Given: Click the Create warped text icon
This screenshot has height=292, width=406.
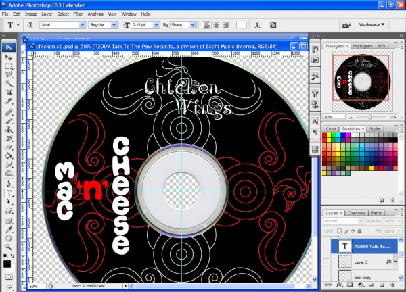Looking at the screenshot, I should [x=257, y=25].
